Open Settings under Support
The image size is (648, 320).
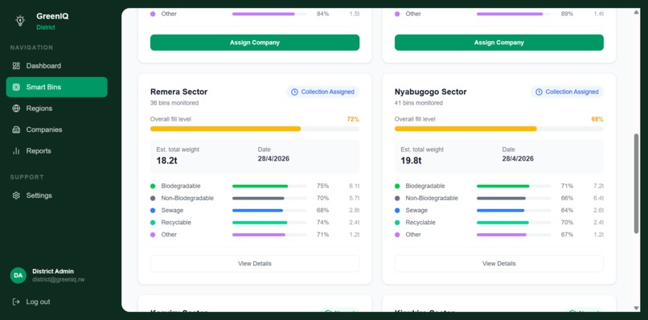click(56, 195)
